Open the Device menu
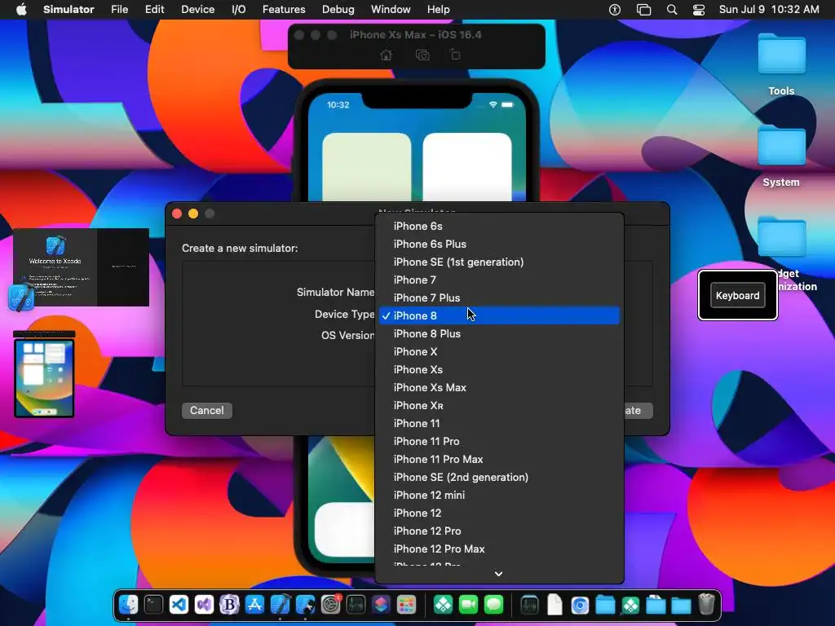835x626 pixels. pos(197,10)
